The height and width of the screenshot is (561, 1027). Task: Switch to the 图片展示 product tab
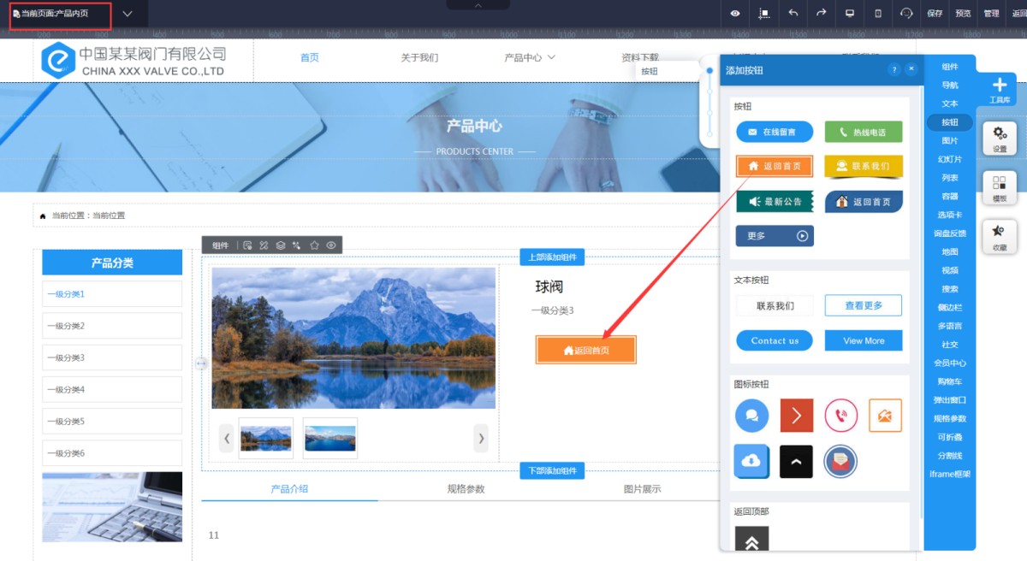[642, 489]
